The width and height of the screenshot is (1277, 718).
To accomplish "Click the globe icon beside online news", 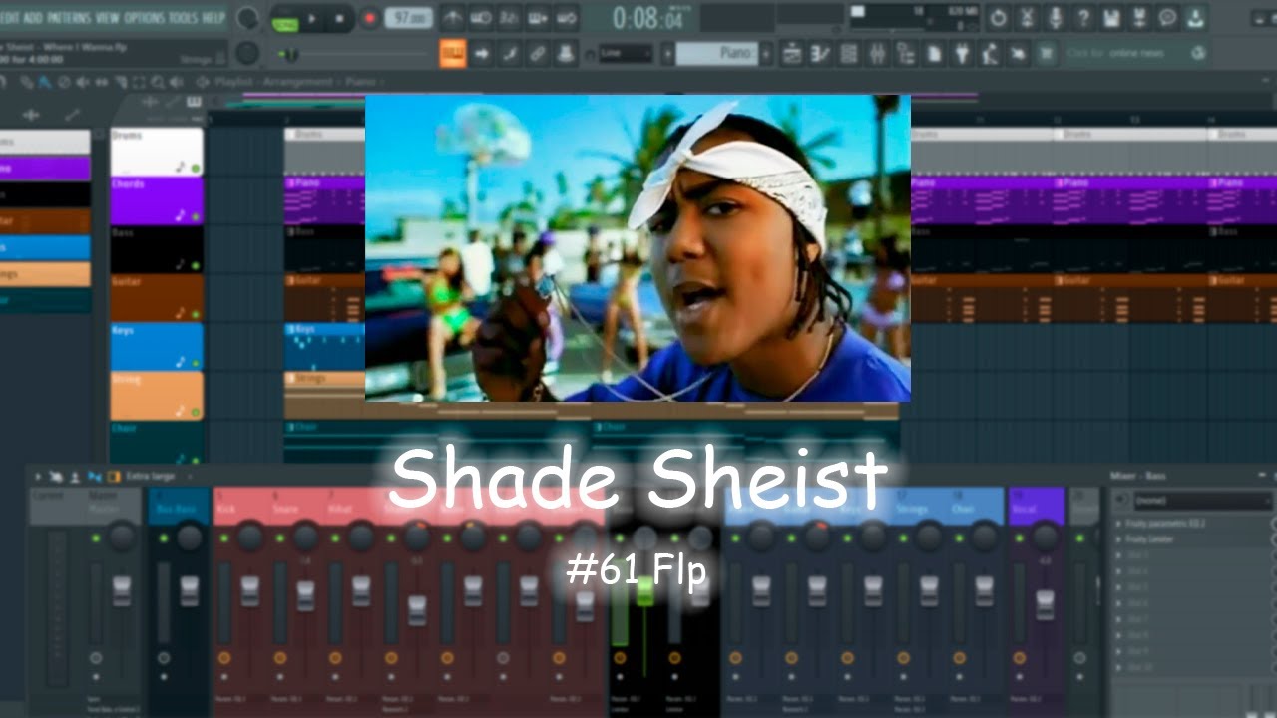I will click(1198, 54).
